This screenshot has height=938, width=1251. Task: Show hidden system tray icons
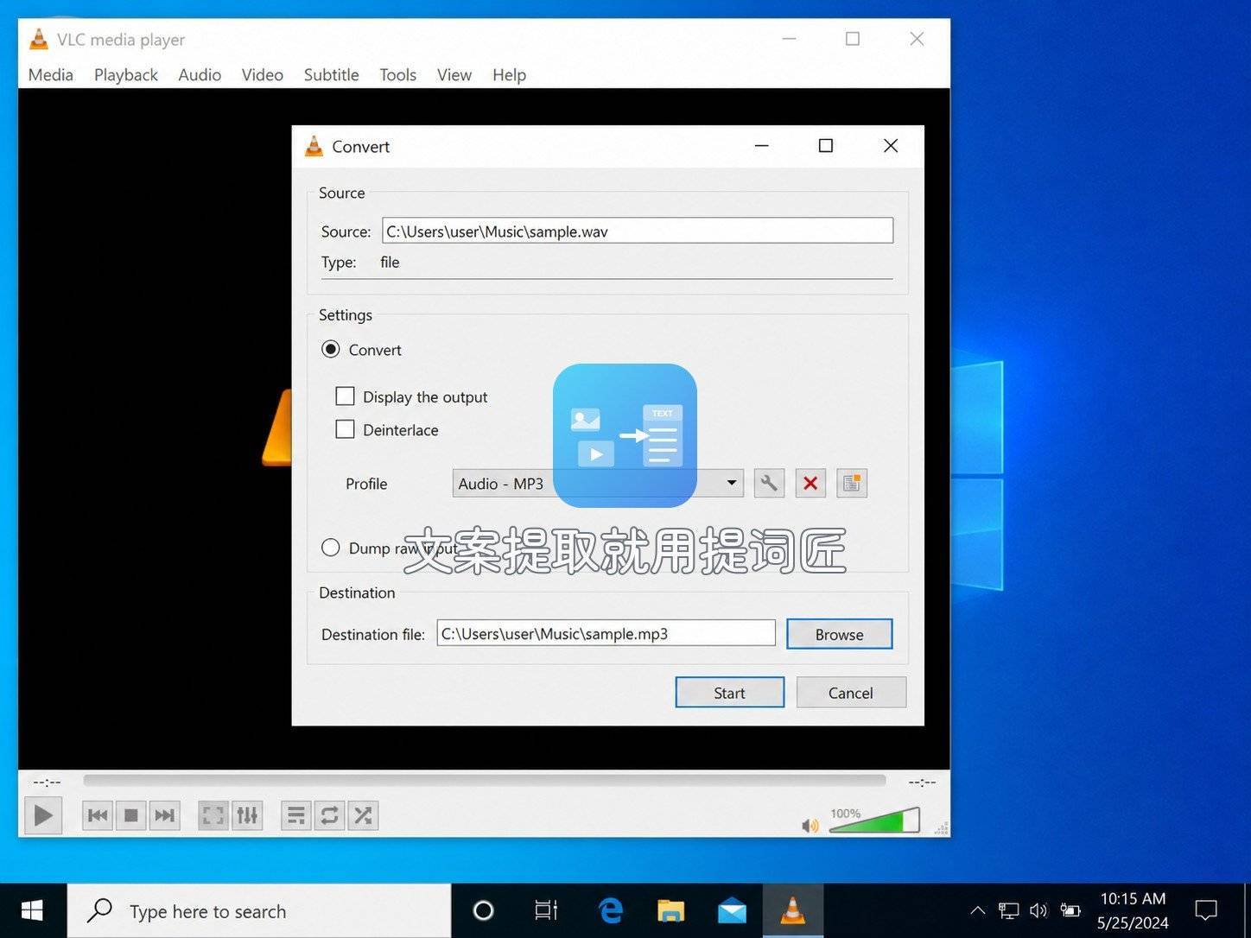coord(977,910)
